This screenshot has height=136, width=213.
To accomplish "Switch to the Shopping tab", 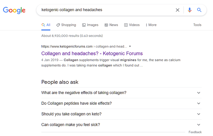I will (x=66, y=25).
